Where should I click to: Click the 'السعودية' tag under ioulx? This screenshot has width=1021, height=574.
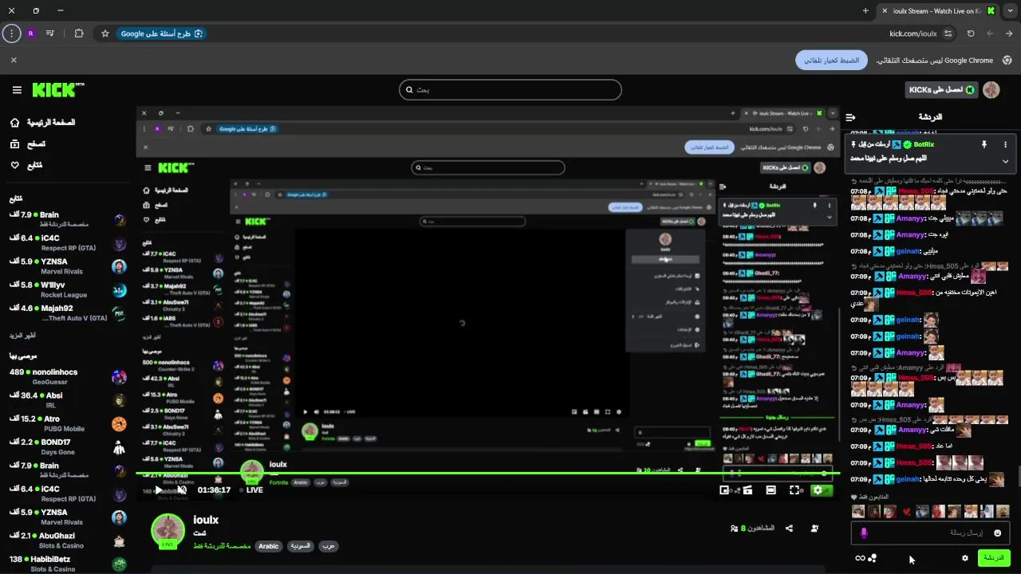tap(300, 546)
